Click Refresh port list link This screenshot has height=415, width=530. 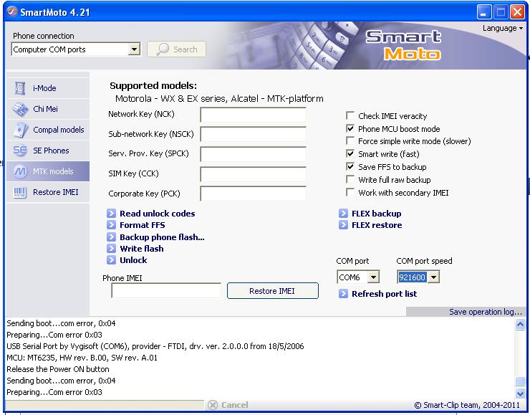tap(385, 294)
